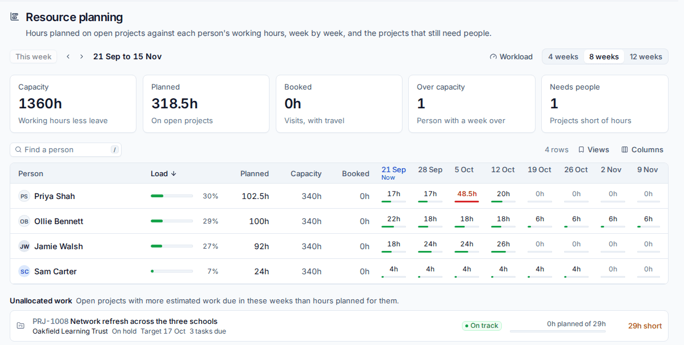This screenshot has height=345, width=684.
Task: Click the Over capacity summary card
Action: [472, 104]
